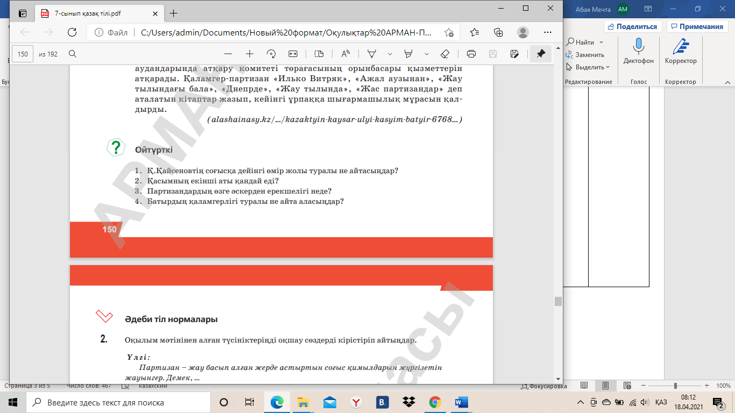Click Найти in Word ribbon
This screenshot has height=413, width=735.
pyautogui.click(x=581, y=42)
